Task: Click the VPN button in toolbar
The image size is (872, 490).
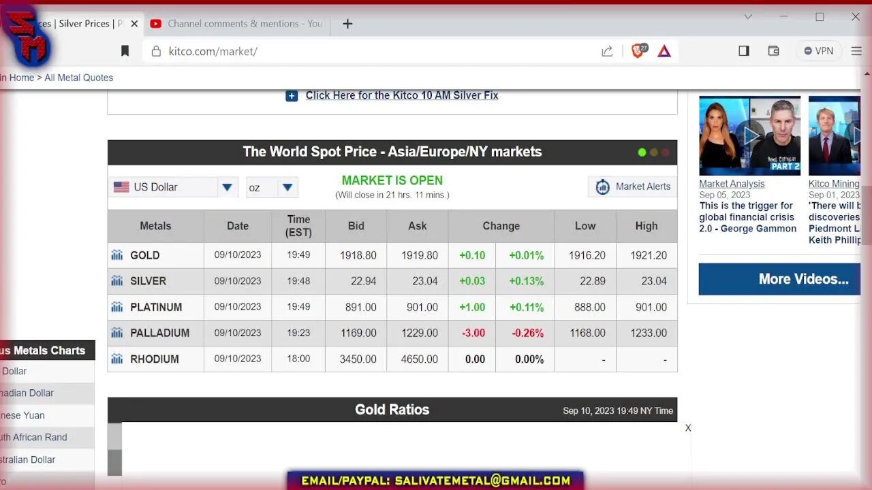Action: (x=818, y=51)
